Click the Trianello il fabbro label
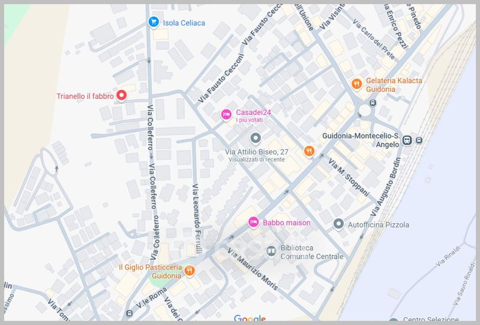Viewport: 480px width, 325px height. 85,96
